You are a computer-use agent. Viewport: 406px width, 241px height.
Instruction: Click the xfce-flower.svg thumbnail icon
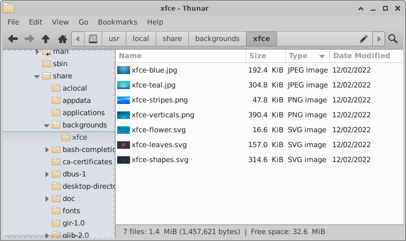click(x=124, y=130)
